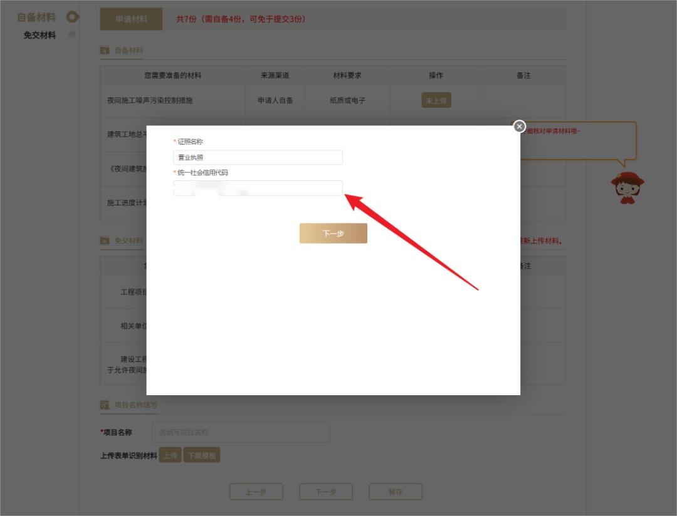Viewport: 677px width, 516px height.
Task: Click the bottom 下一步 button on the background page
Action: click(326, 492)
